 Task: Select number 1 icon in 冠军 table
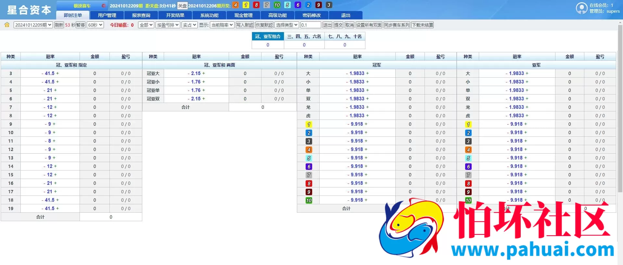(x=309, y=124)
